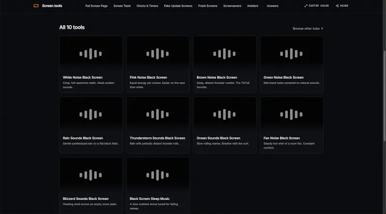Image resolution: width=386 pixels, height=214 pixels.
Task: Click the waveform icon on Blizzard Sounds card
Action: coord(91,175)
